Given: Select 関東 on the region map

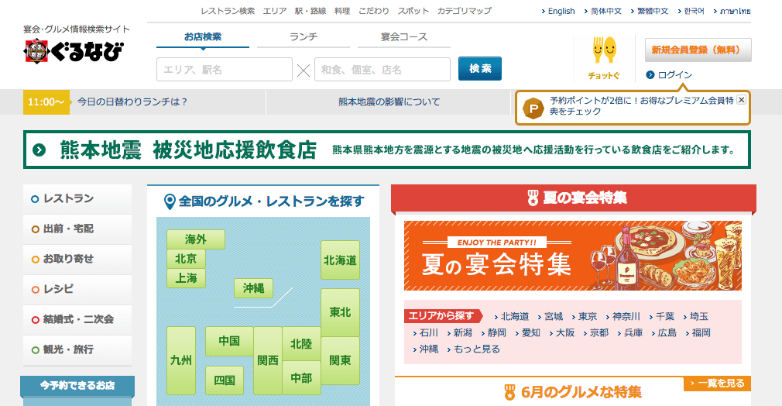Looking at the screenshot, I should 340,360.
